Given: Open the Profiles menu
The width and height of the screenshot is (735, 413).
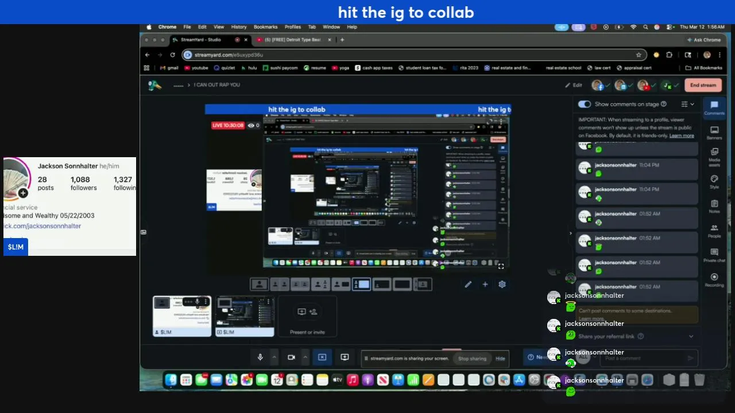Looking at the screenshot, I should pos(293,27).
